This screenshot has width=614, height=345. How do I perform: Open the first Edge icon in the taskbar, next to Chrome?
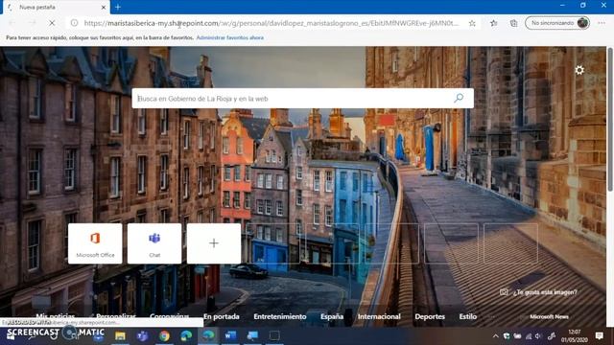click(x=186, y=335)
